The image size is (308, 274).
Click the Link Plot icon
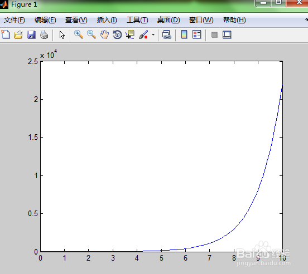click(167, 35)
